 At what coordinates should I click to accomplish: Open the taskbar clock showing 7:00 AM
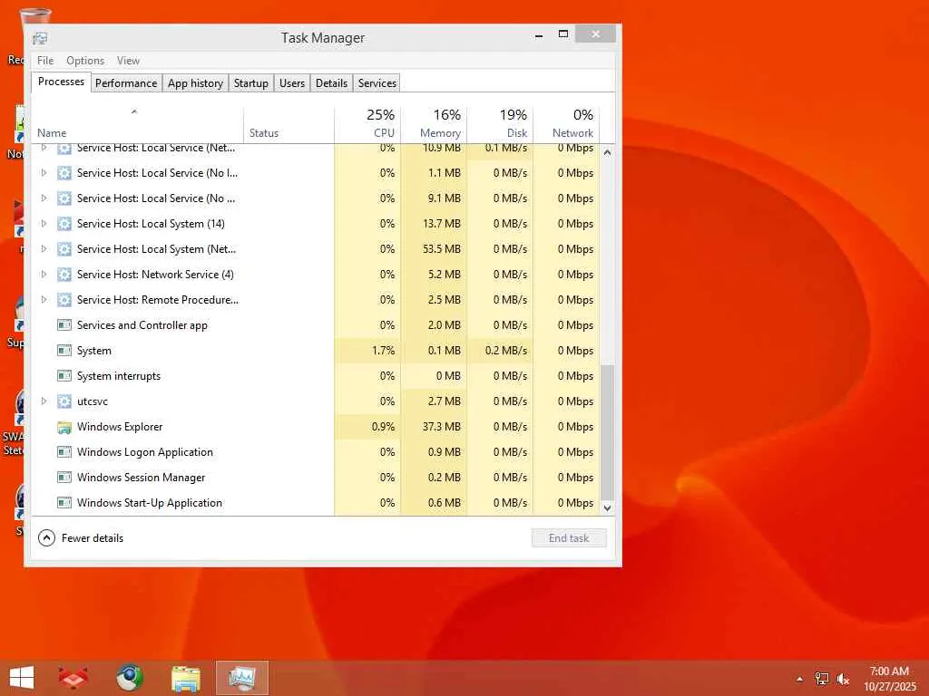(889, 679)
